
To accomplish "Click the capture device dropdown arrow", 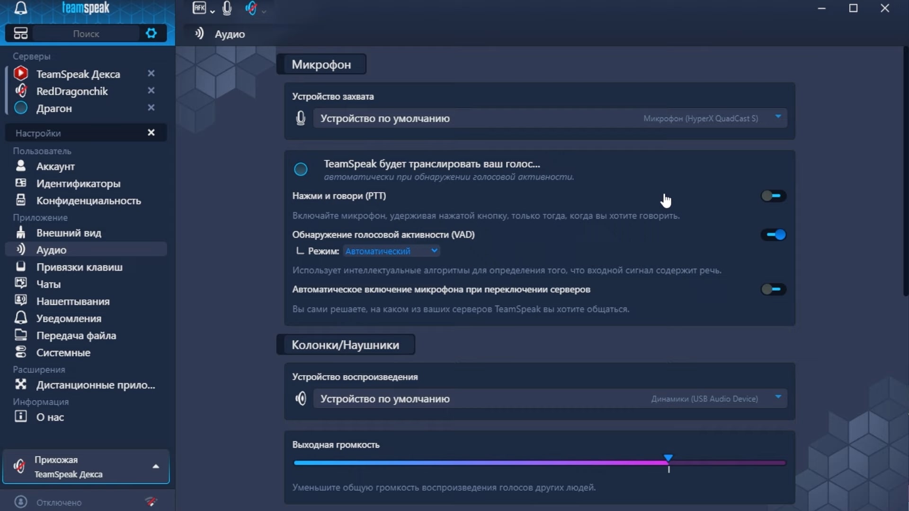I will tap(778, 116).
